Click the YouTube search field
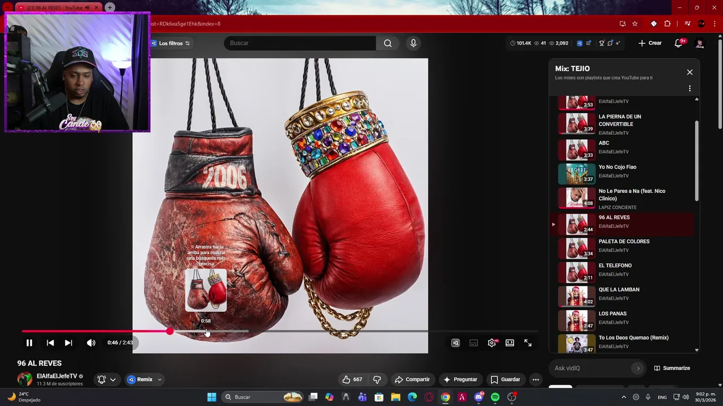This screenshot has width=723, height=406. (x=300, y=43)
